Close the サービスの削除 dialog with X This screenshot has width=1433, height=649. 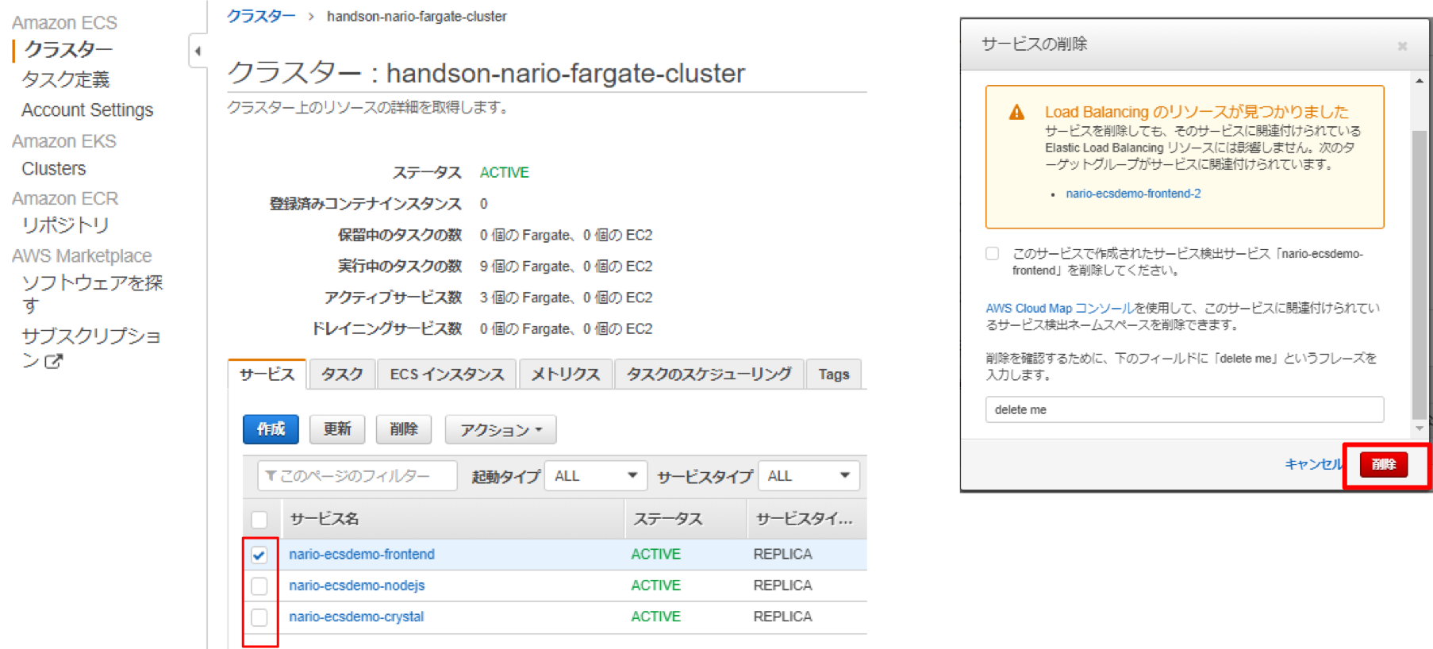(x=1402, y=46)
